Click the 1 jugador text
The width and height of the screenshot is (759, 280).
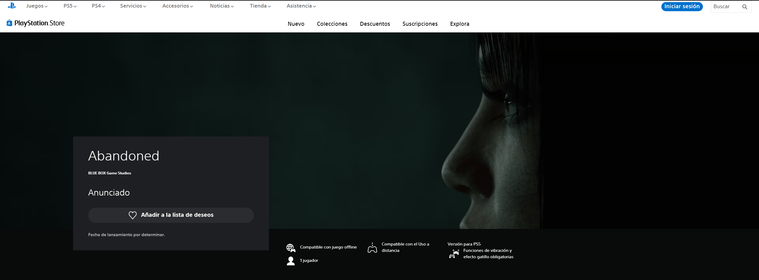(309, 260)
